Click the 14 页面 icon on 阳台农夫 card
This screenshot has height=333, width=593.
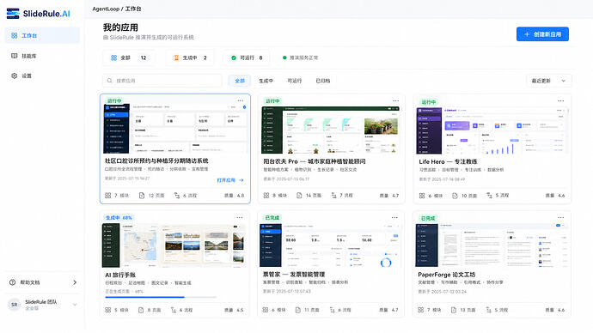click(299, 196)
